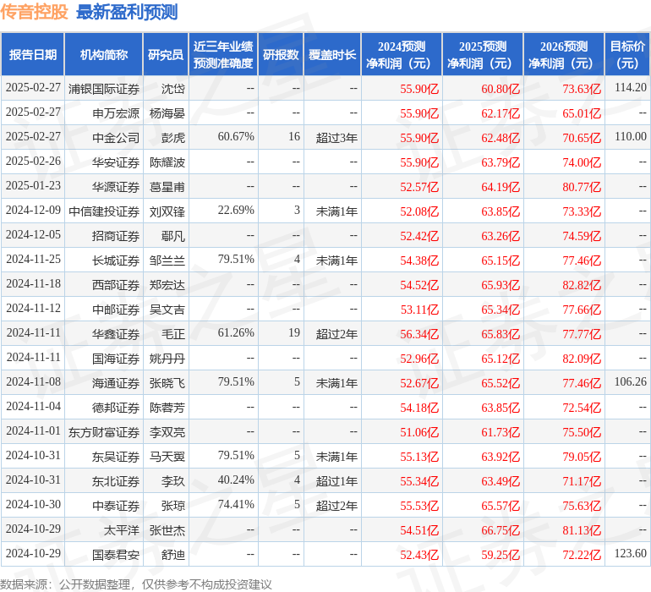
Task: Click the date 2025-01-23
Action: 33,185
